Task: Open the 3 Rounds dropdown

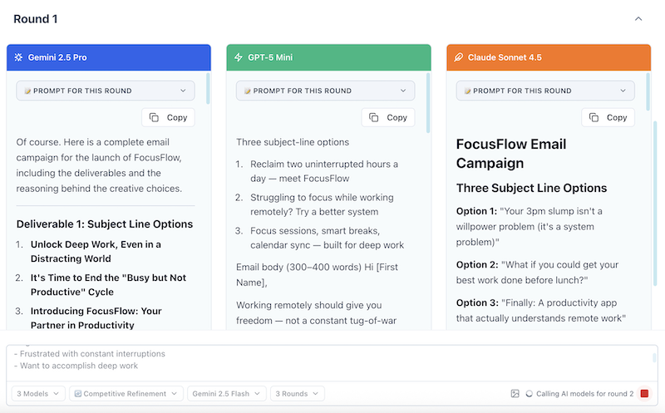Action: coord(298,393)
